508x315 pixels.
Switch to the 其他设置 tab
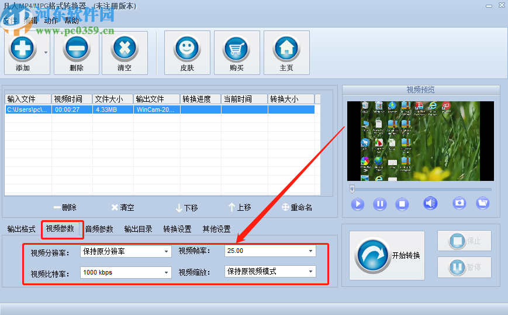[216, 229]
